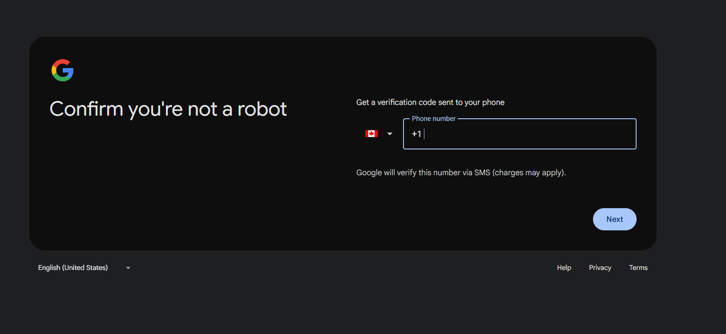This screenshot has height=334, width=726.
Task: Click the dropdown arrow next to the flag
Action: 389,133
